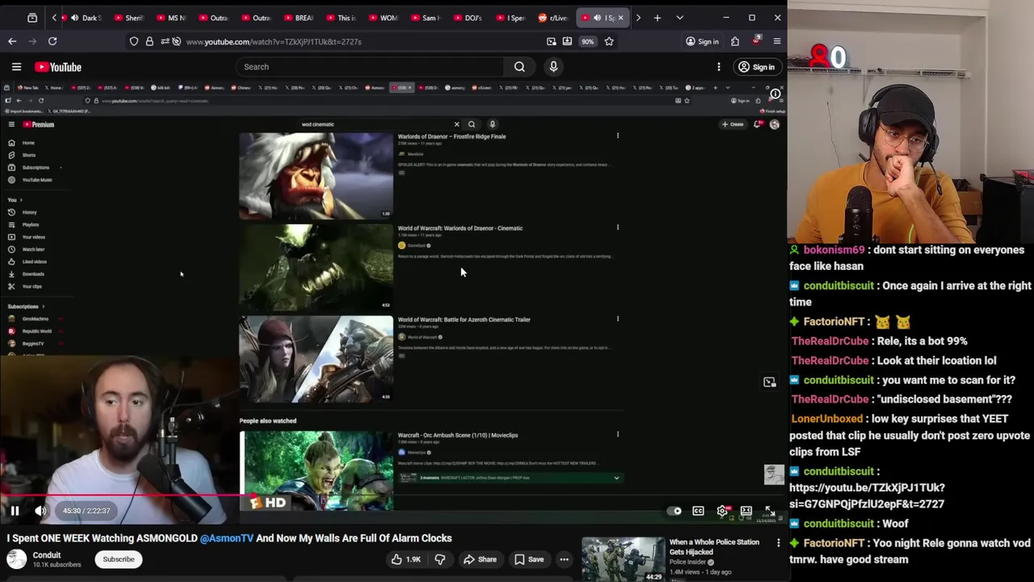Screen dimensions: 1034x582
Task: Go to the YouTube home logo
Action: (x=58, y=67)
